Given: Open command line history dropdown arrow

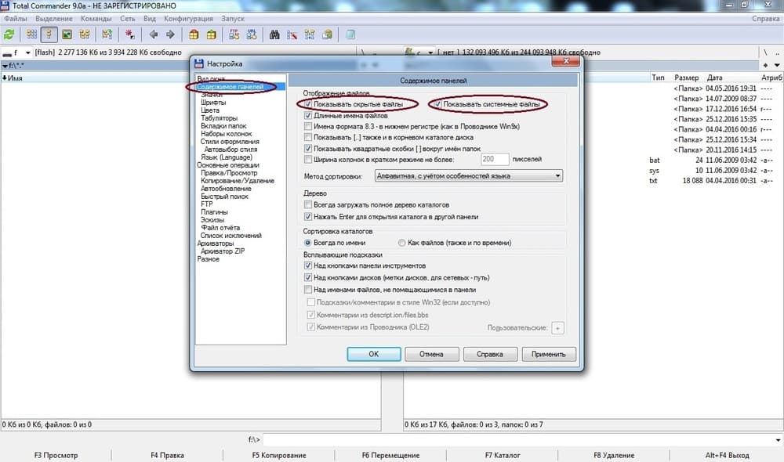Looking at the screenshot, I should [x=778, y=440].
